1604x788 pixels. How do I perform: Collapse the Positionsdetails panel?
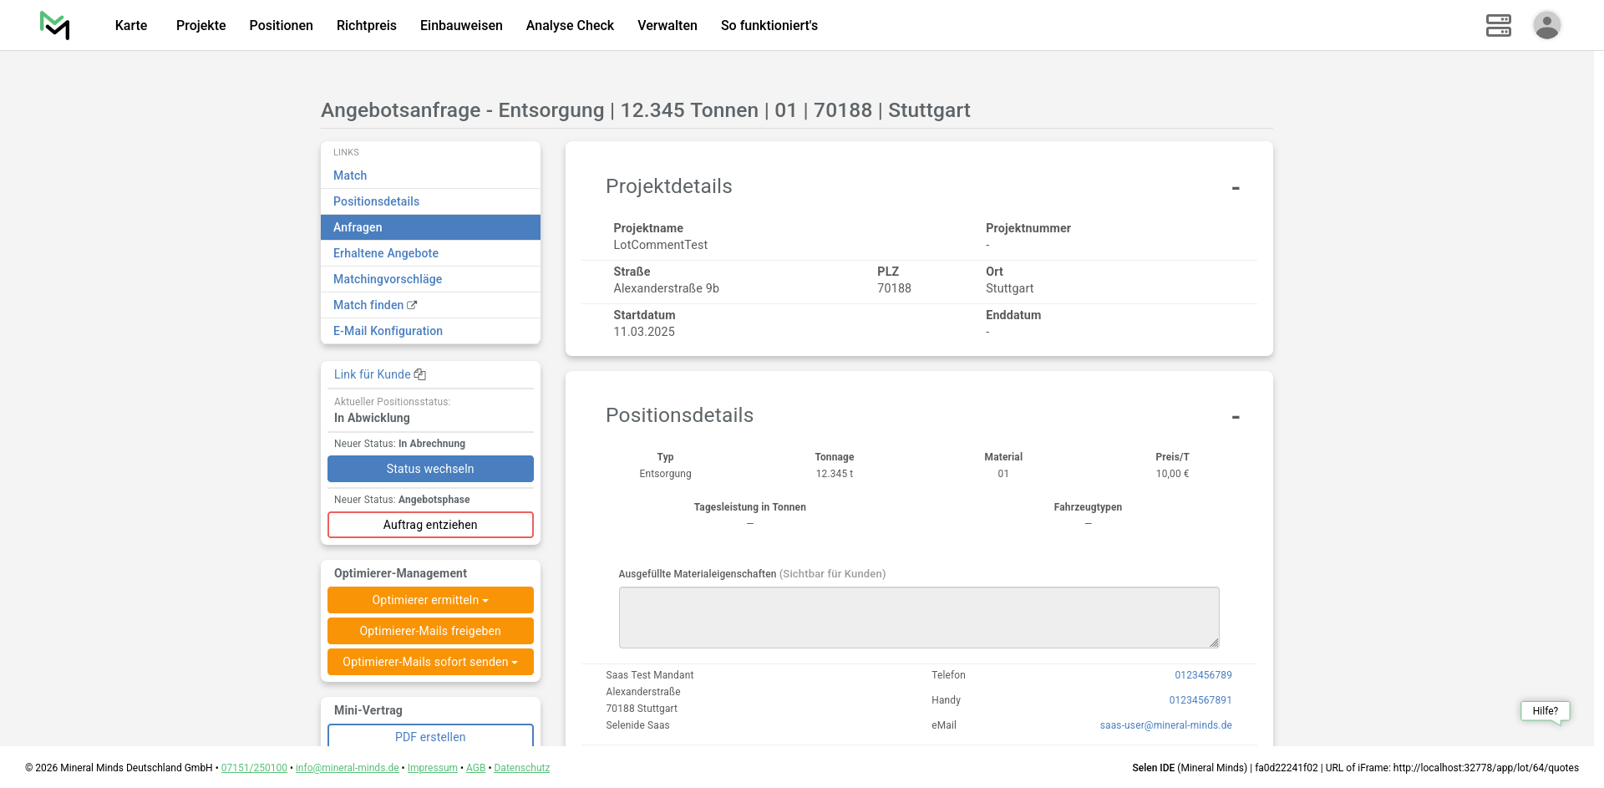point(1236,417)
